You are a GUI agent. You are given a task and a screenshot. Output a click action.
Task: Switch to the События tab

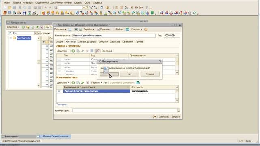tap(103, 41)
